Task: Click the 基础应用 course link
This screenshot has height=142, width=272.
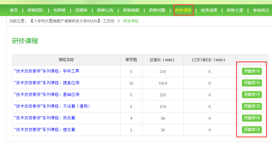Action: pyautogui.click(x=46, y=95)
